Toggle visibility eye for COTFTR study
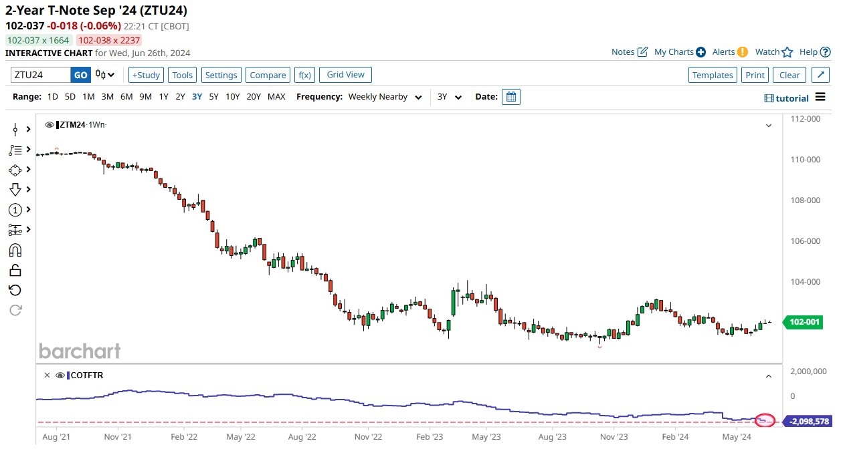Image resolution: width=841 pixels, height=449 pixels. 60,376
